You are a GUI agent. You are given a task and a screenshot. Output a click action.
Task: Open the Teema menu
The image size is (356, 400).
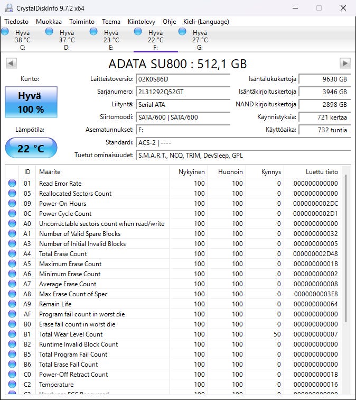[111, 22]
